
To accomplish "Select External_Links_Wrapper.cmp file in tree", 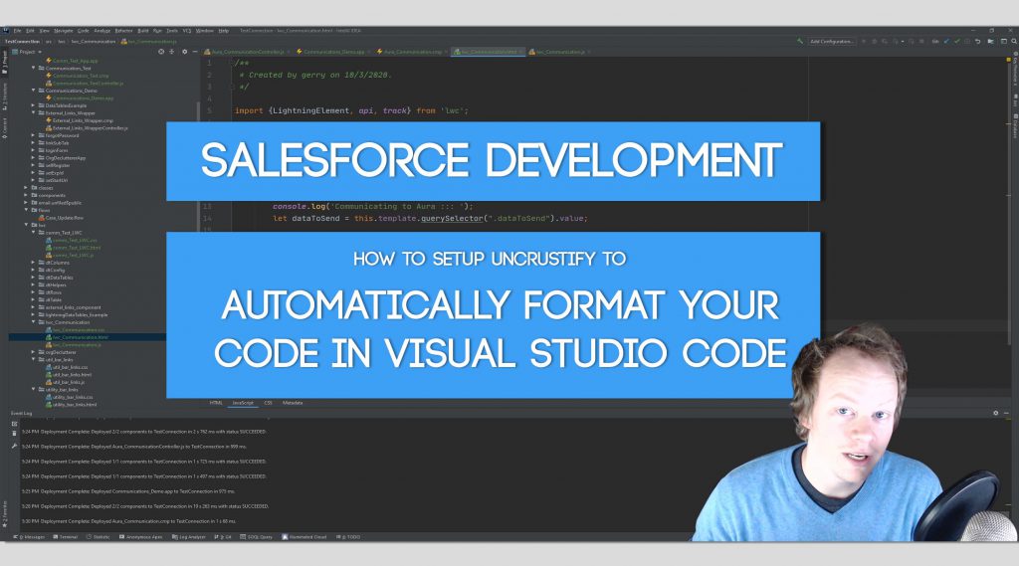I will pos(80,120).
